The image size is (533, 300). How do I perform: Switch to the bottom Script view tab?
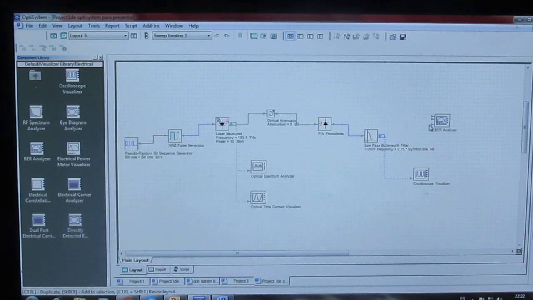pos(182,270)
